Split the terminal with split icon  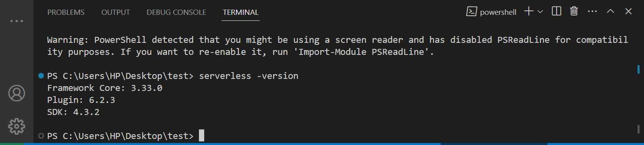click(x=556, y=11)
